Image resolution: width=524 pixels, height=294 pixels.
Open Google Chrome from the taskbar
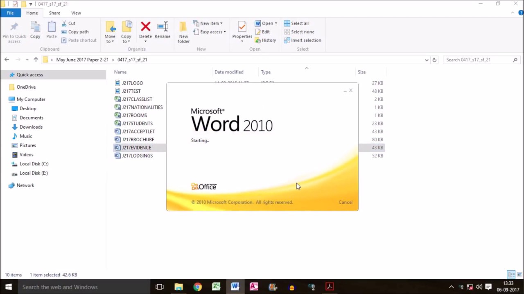tap(197, 287)
